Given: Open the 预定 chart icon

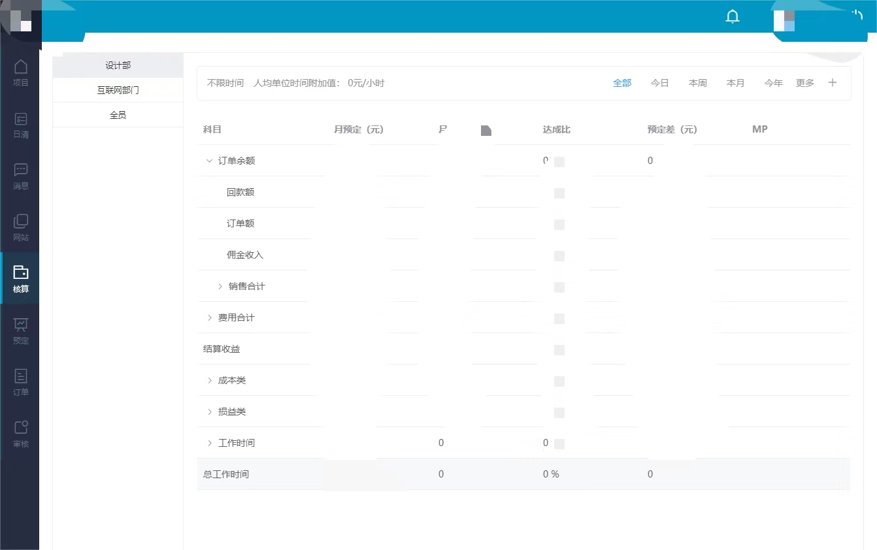Looking at the screenshot, I should coord(21,325).
